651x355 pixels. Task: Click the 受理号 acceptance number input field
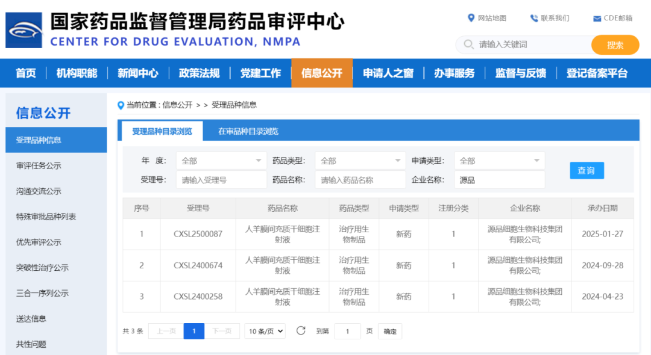(x=221, y=180)
